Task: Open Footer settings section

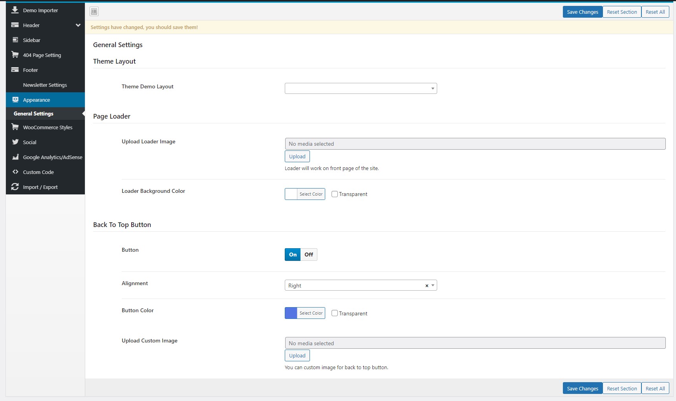Action: click(46, 70)
